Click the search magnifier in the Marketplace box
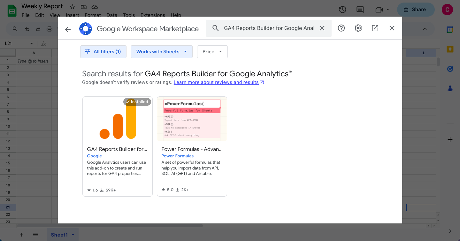The image size is (460, 241). coord(216,28)
